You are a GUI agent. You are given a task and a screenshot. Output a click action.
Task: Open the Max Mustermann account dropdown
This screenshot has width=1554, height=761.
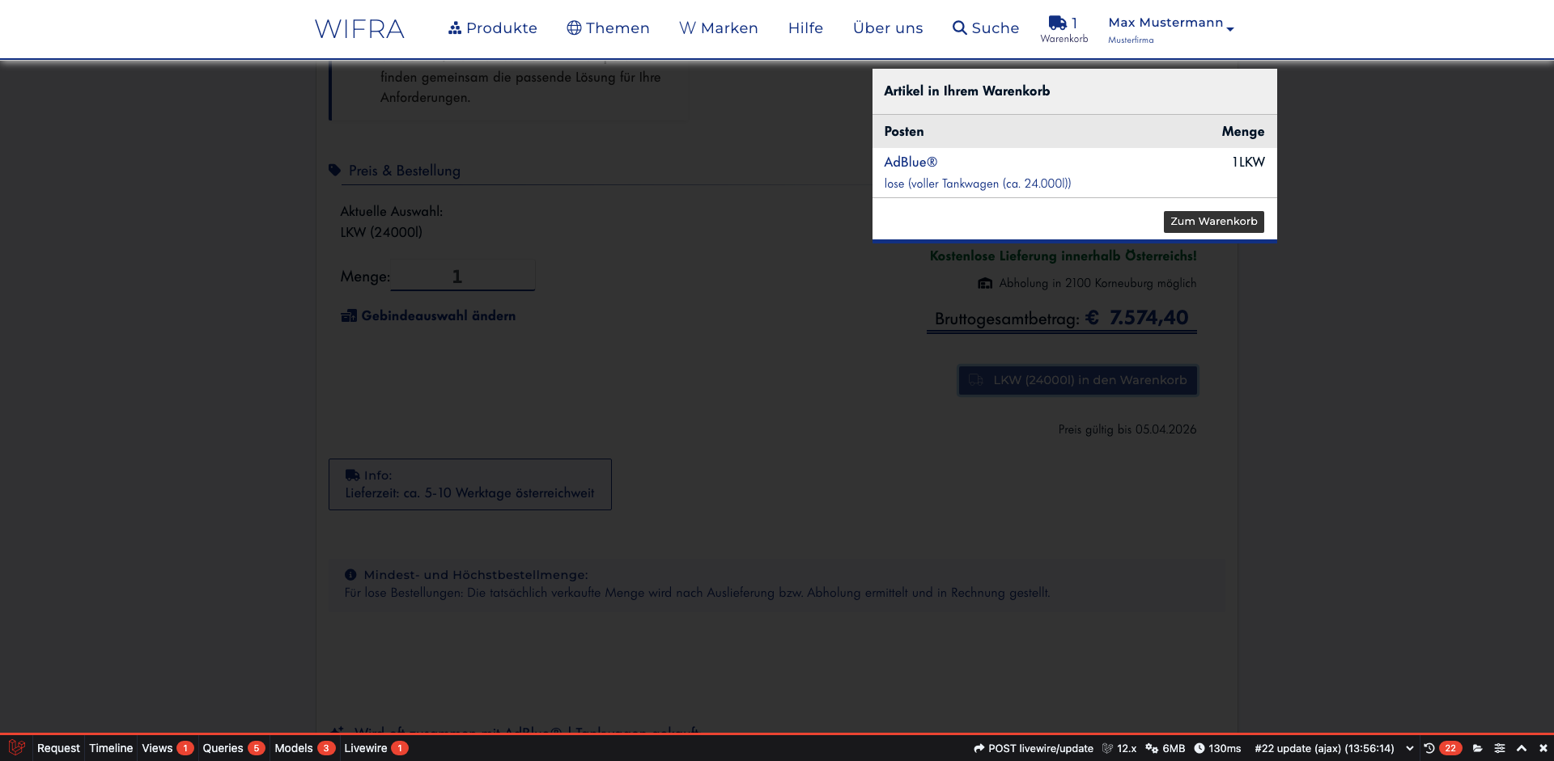pos(1170,29)
